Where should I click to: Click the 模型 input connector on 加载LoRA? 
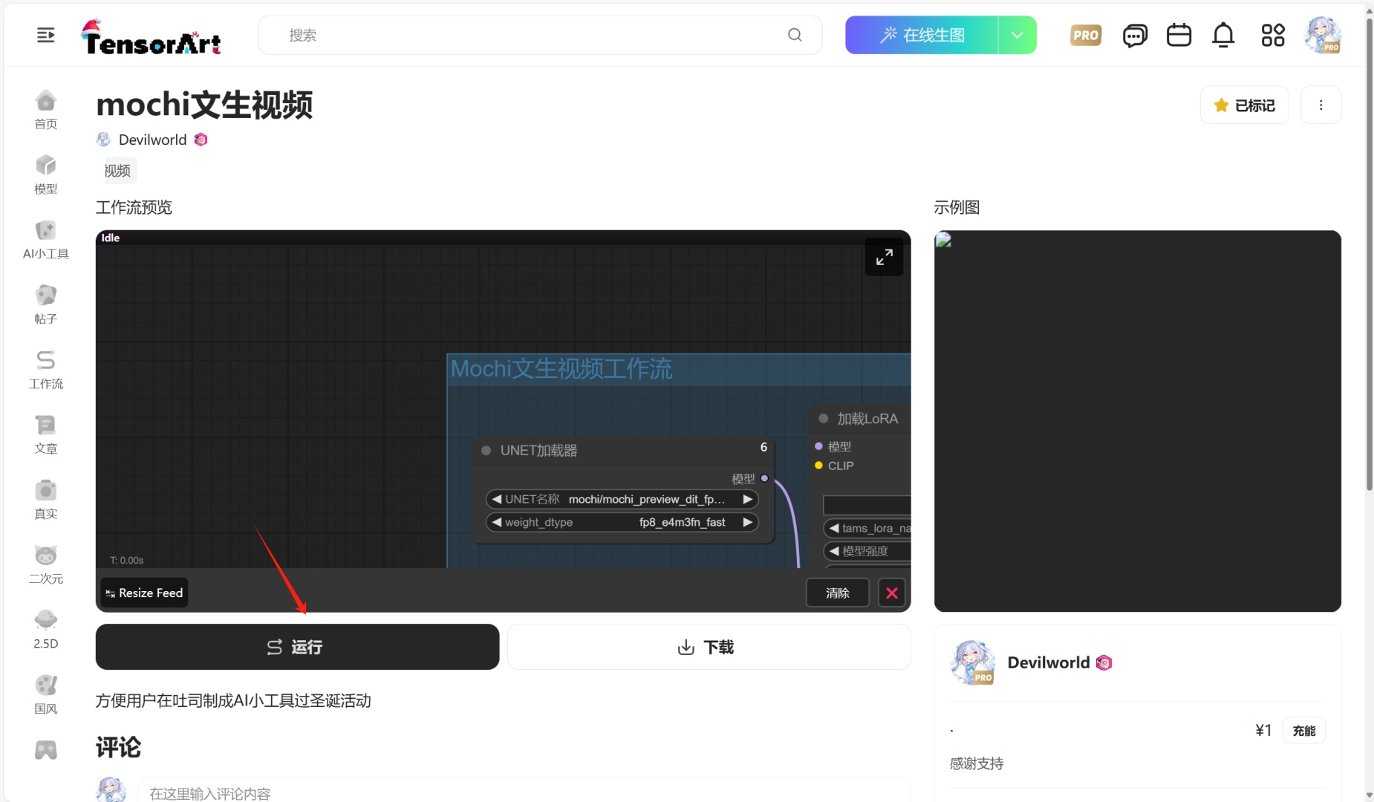[818, 446]
